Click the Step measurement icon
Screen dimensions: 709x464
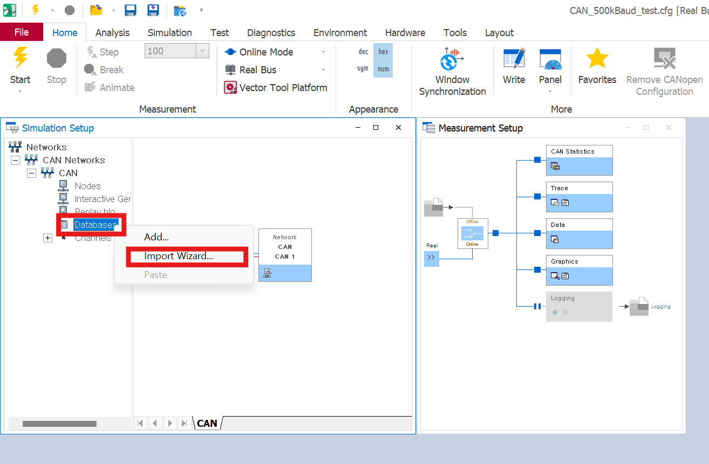click(91, 52)
